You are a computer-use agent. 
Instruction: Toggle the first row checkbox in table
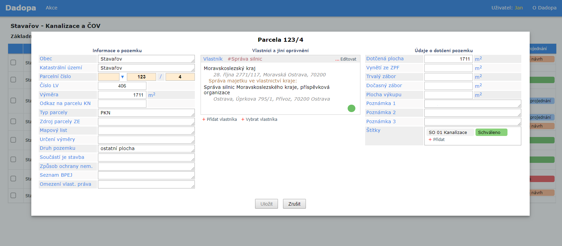click(13, 63)
